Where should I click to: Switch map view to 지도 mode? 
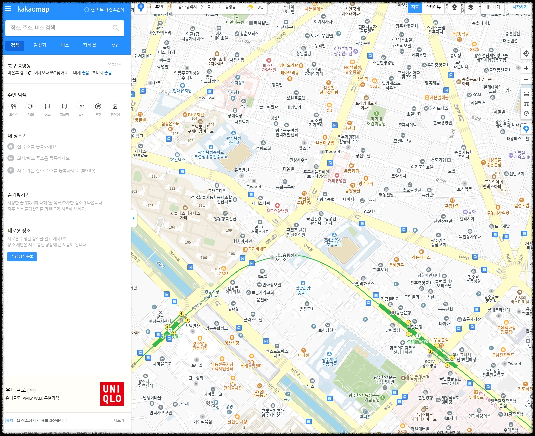[415, 7]
